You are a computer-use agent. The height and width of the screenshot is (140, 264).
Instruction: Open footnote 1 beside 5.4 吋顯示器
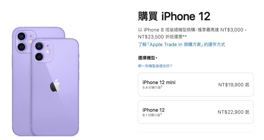pos(161,86)
